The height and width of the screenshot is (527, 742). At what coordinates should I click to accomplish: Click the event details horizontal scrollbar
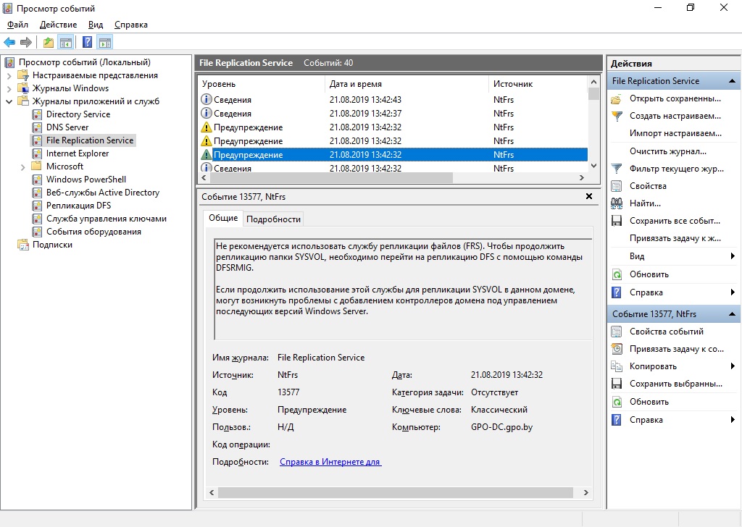point(396,492)
